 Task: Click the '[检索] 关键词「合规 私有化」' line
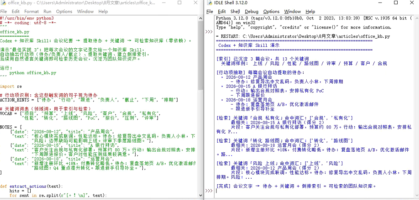[x=284, y=118]
